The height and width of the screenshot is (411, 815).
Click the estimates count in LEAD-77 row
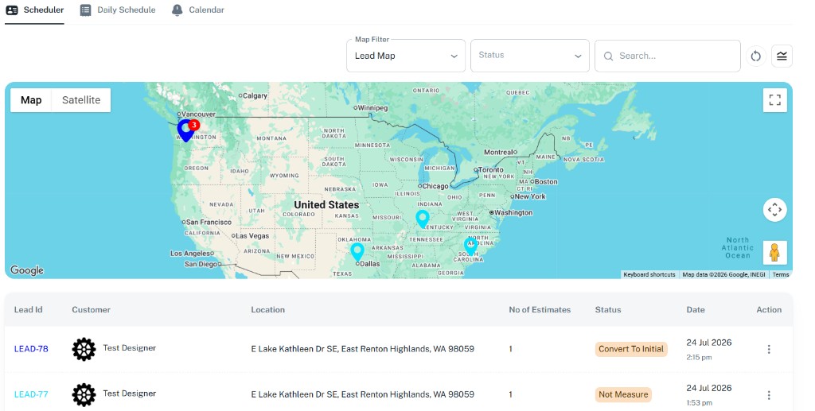tap(510, 395)
